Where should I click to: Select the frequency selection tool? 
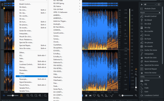tap(90, 95)
